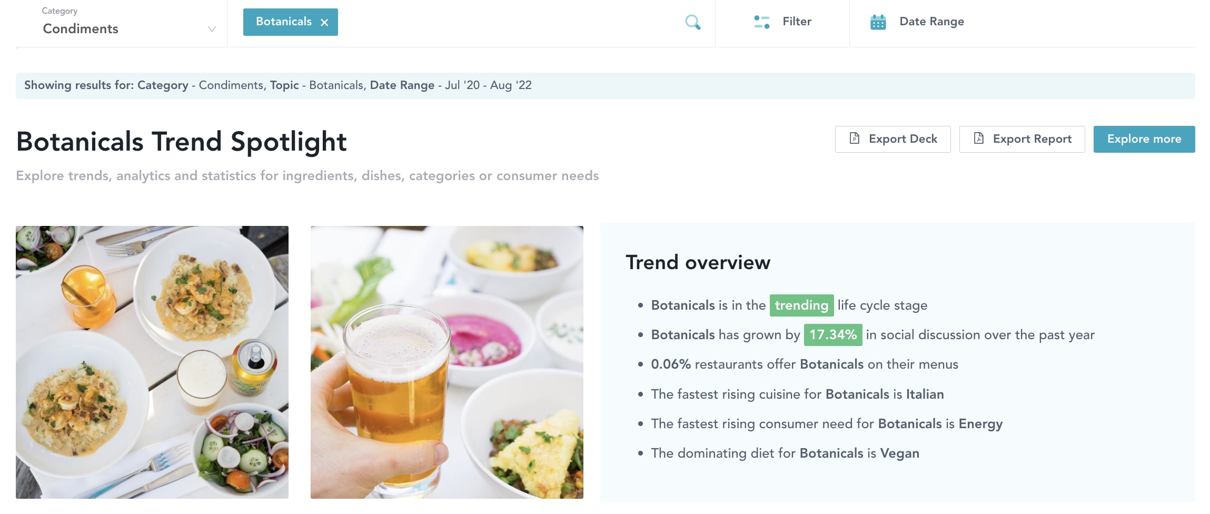
Task: Click the magnifying glass search icon
Action: (692, 22)
